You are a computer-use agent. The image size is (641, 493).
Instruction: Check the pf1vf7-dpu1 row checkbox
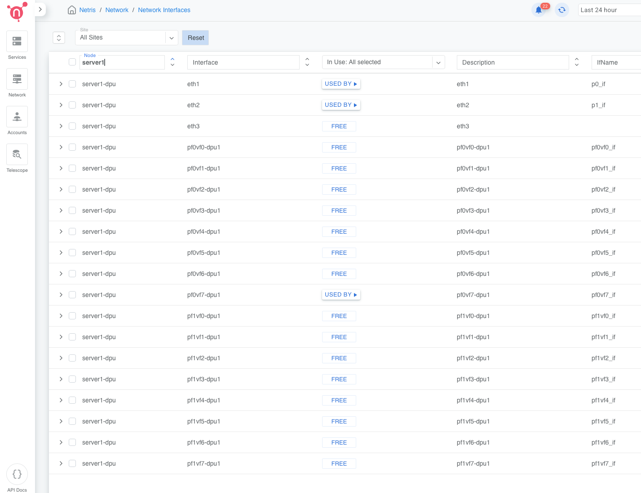(x=72, y=463)
